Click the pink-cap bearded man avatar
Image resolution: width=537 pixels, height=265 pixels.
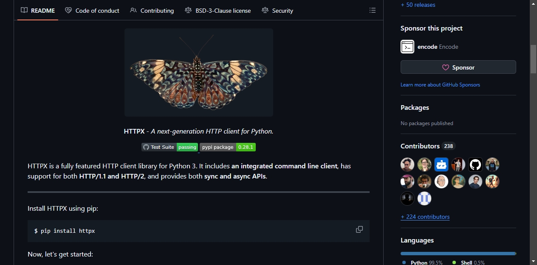pyautogui.click(x=407, y=181)
